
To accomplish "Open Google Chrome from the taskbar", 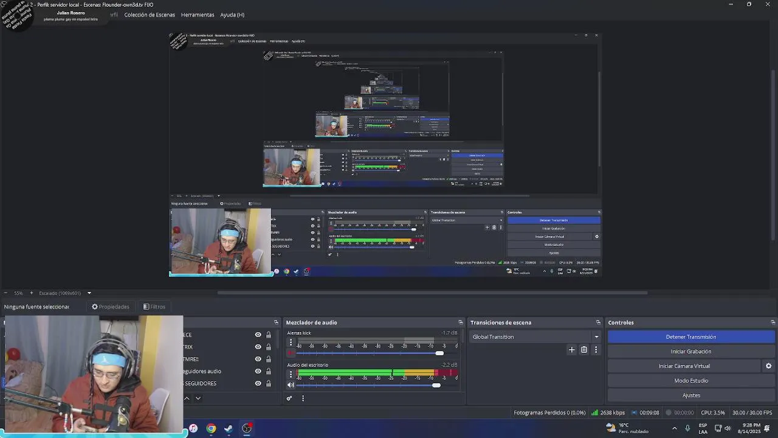I will pos(211,428).
